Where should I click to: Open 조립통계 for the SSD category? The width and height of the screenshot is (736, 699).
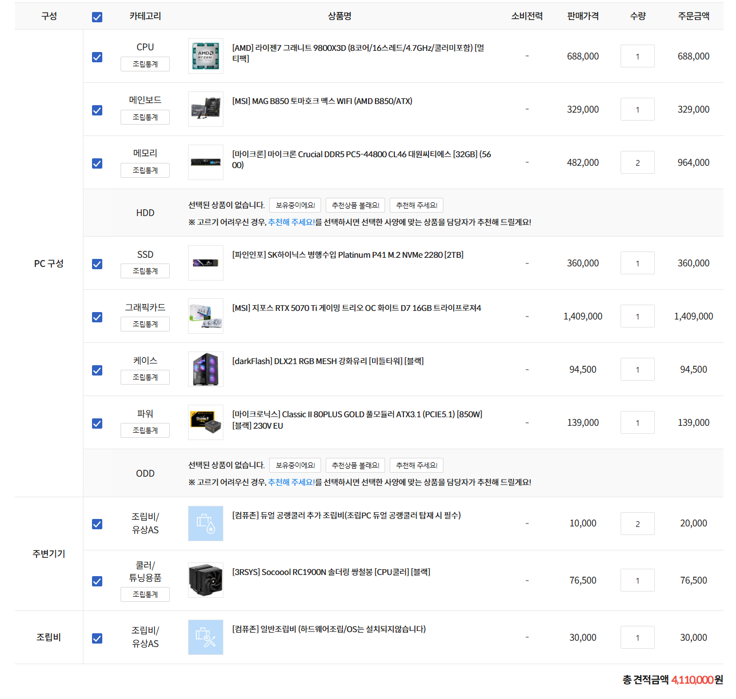point(145,271)
